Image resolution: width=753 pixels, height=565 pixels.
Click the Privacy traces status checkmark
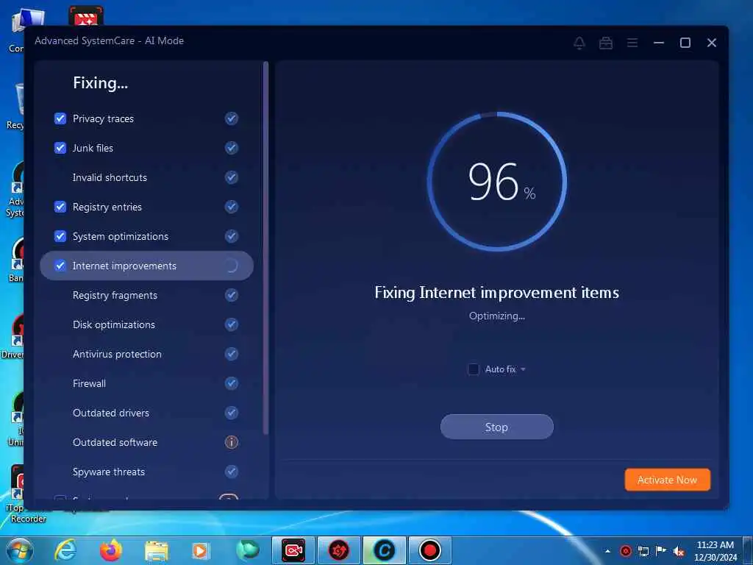click(232, 118)
